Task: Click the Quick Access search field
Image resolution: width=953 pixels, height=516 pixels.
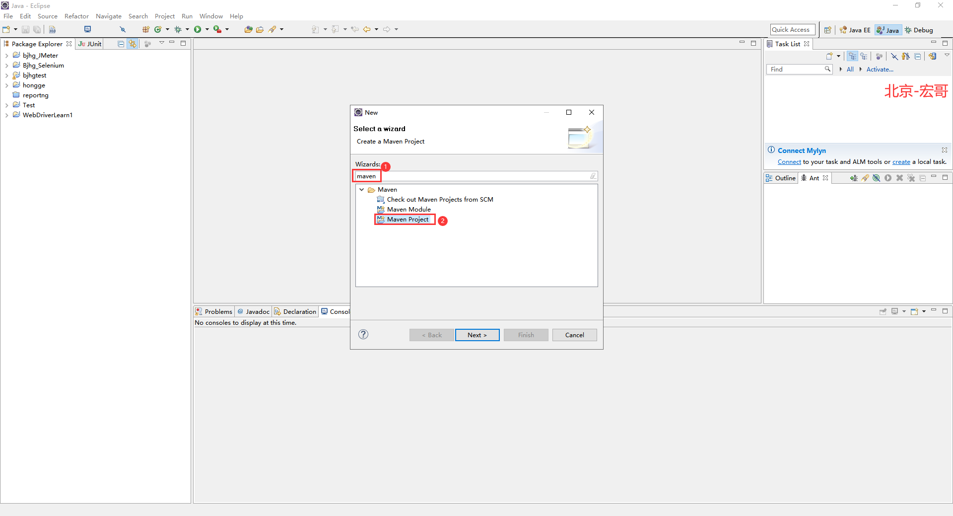Action: [793, 30]
